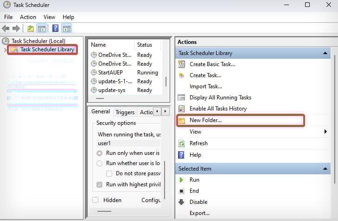This screenshot has height=221, width=338.
Task: Click New Folder... in the Actions pane
Action: [206, 120]
